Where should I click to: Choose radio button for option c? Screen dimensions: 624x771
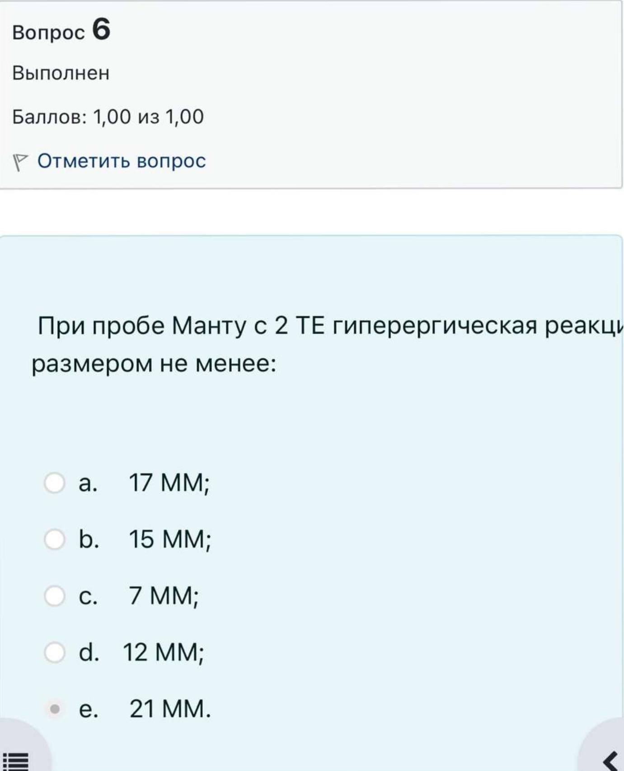pos(55,595)
